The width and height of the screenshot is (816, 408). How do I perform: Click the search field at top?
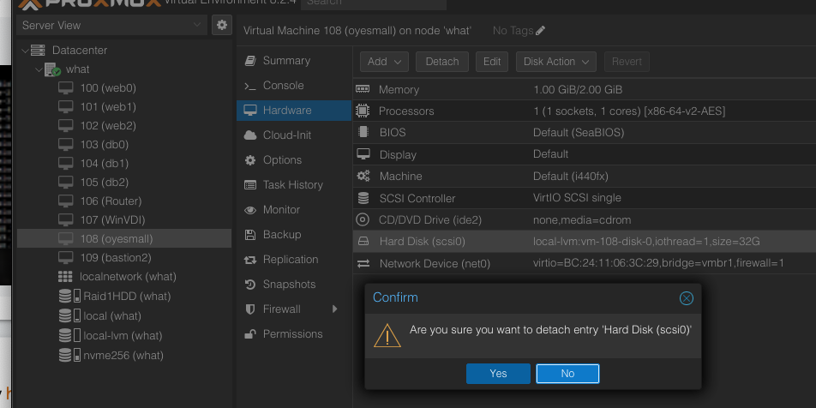pos(373,3)
